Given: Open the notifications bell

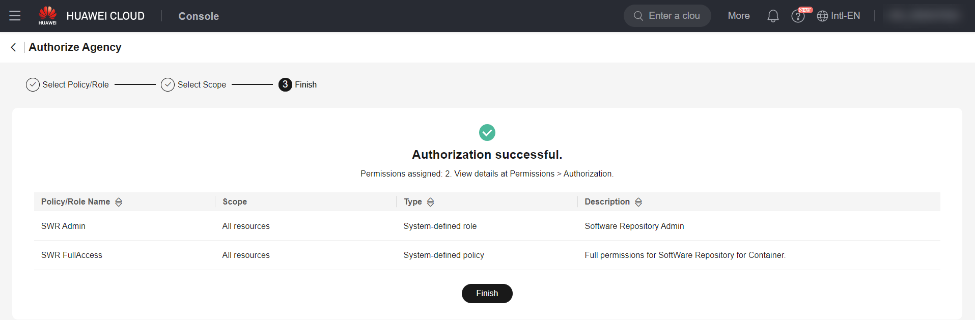Looking at the screenshot, I should [x=772, y=16].
